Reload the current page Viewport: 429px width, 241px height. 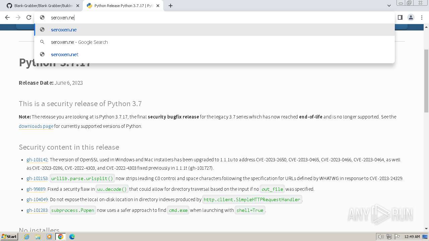[x=29, y=17]
